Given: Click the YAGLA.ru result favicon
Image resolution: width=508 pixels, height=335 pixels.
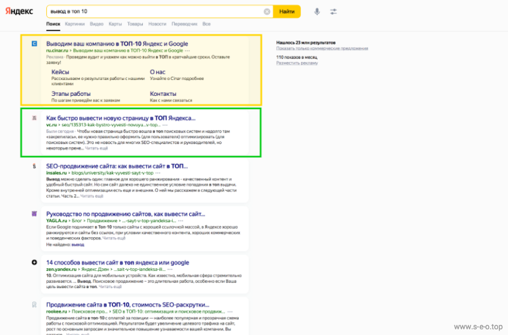Looking at the screenshot, I should tap(34, 214).
